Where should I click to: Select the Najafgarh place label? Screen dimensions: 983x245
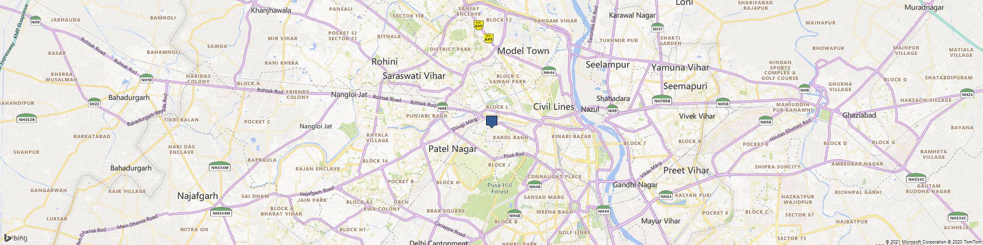click(197, 196)
